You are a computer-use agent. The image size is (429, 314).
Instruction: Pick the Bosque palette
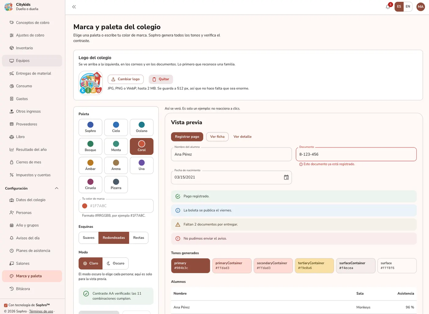click(90, 147)
